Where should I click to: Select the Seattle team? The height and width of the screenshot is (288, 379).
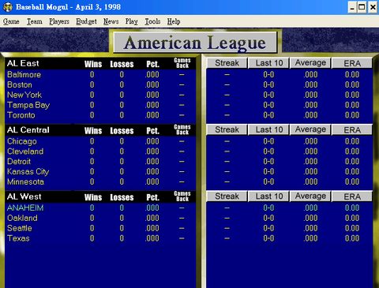pyautogui.click(x=20, y=228)
